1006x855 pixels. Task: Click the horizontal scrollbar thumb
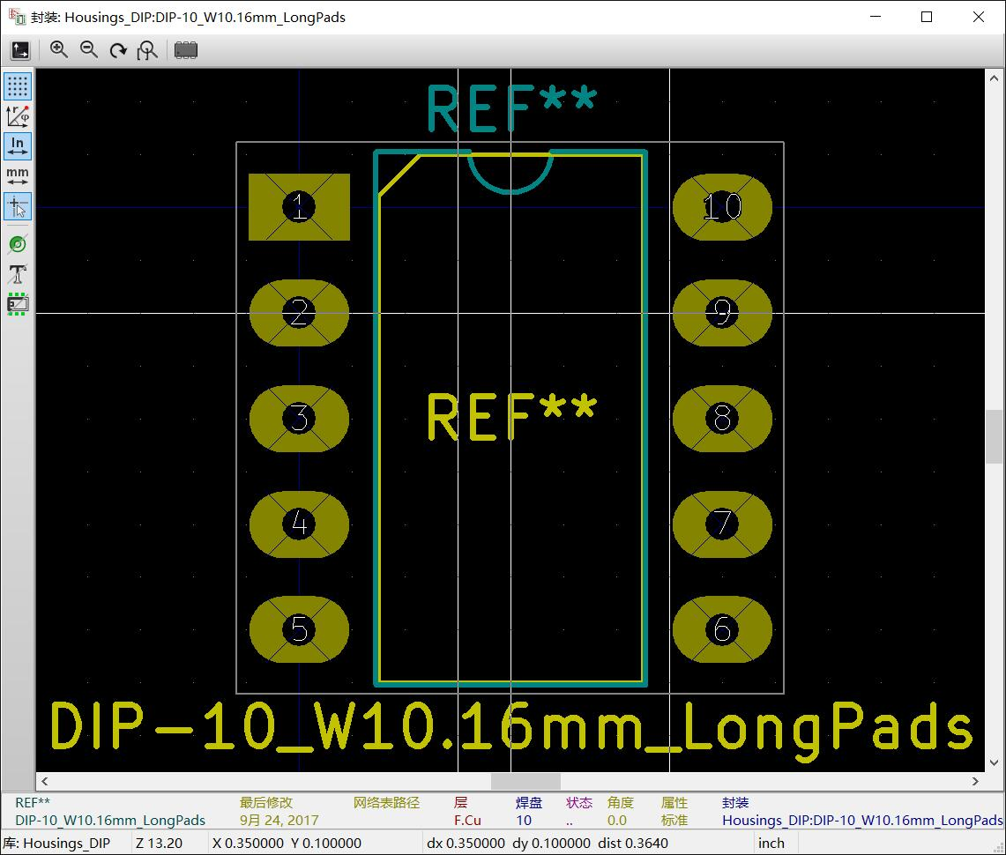coord(525,781)
